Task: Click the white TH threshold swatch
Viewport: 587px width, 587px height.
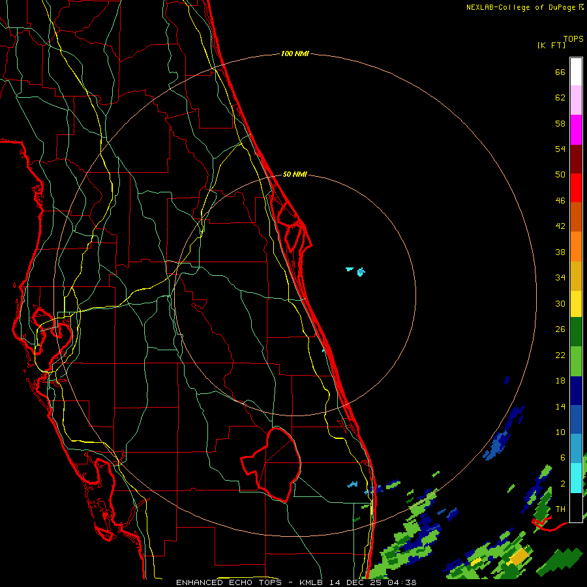Action: [x=576, y=507]
